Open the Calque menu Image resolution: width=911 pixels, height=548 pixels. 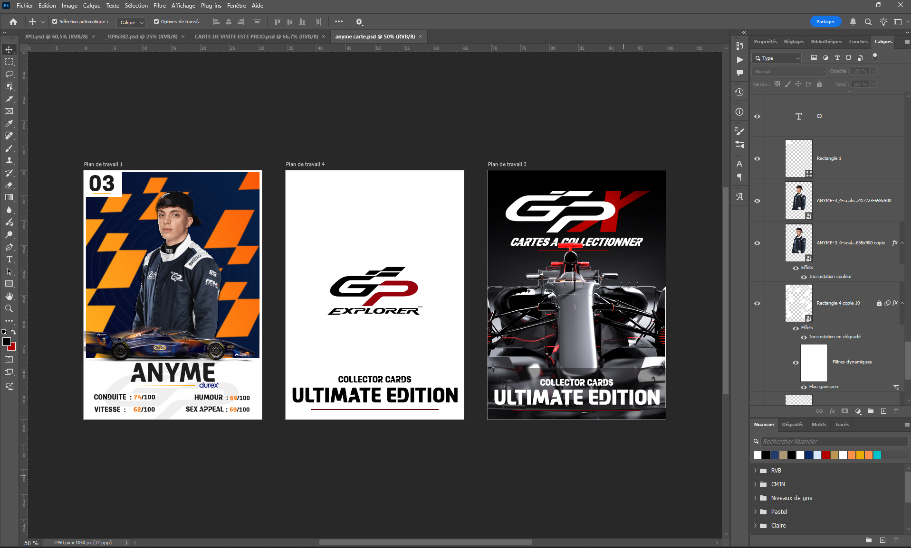pyautogui.click(x=92, y=6)
